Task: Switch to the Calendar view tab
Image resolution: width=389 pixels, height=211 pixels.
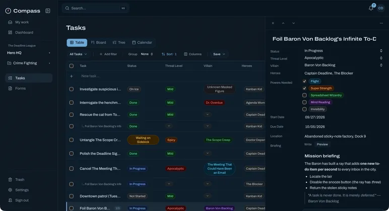Action: point(142,43)
